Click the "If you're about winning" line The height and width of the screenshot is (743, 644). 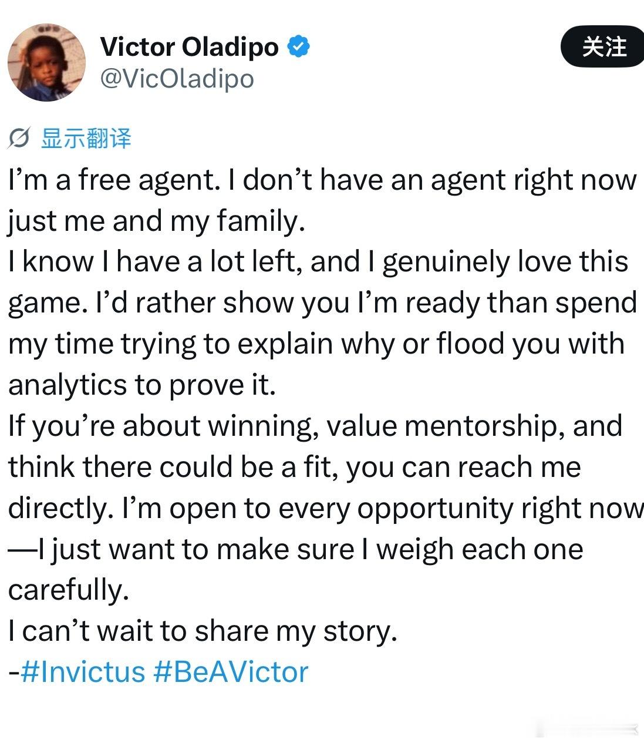[315, 426]
